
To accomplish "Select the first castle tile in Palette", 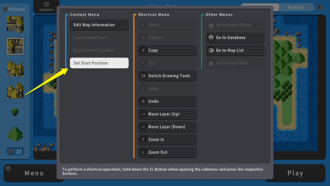I will (x=15, y=24).
